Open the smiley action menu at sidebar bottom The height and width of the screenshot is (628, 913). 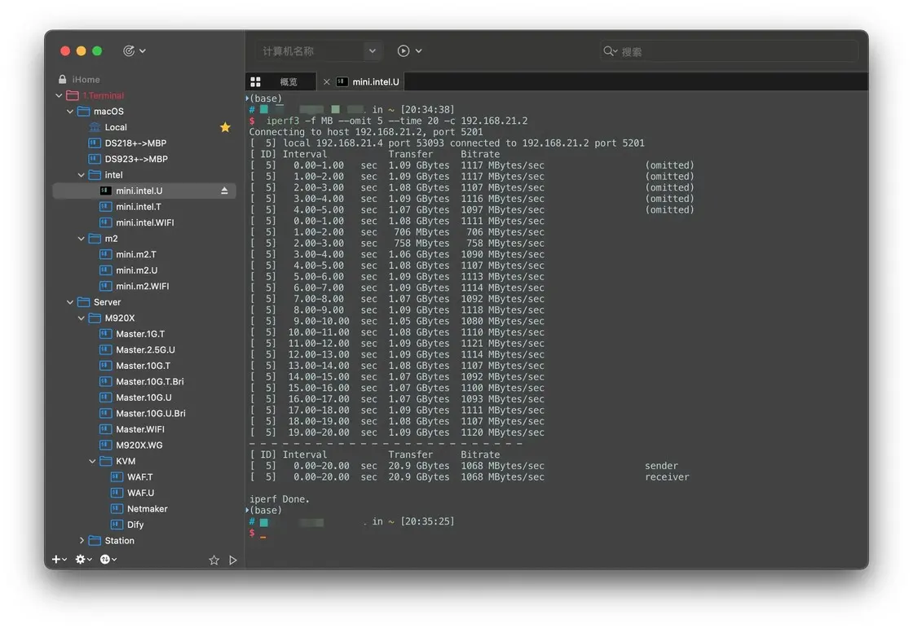(x=108, y=560)
